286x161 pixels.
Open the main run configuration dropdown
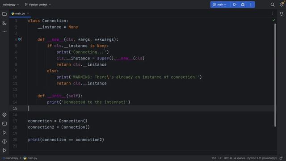pos(220,4)
